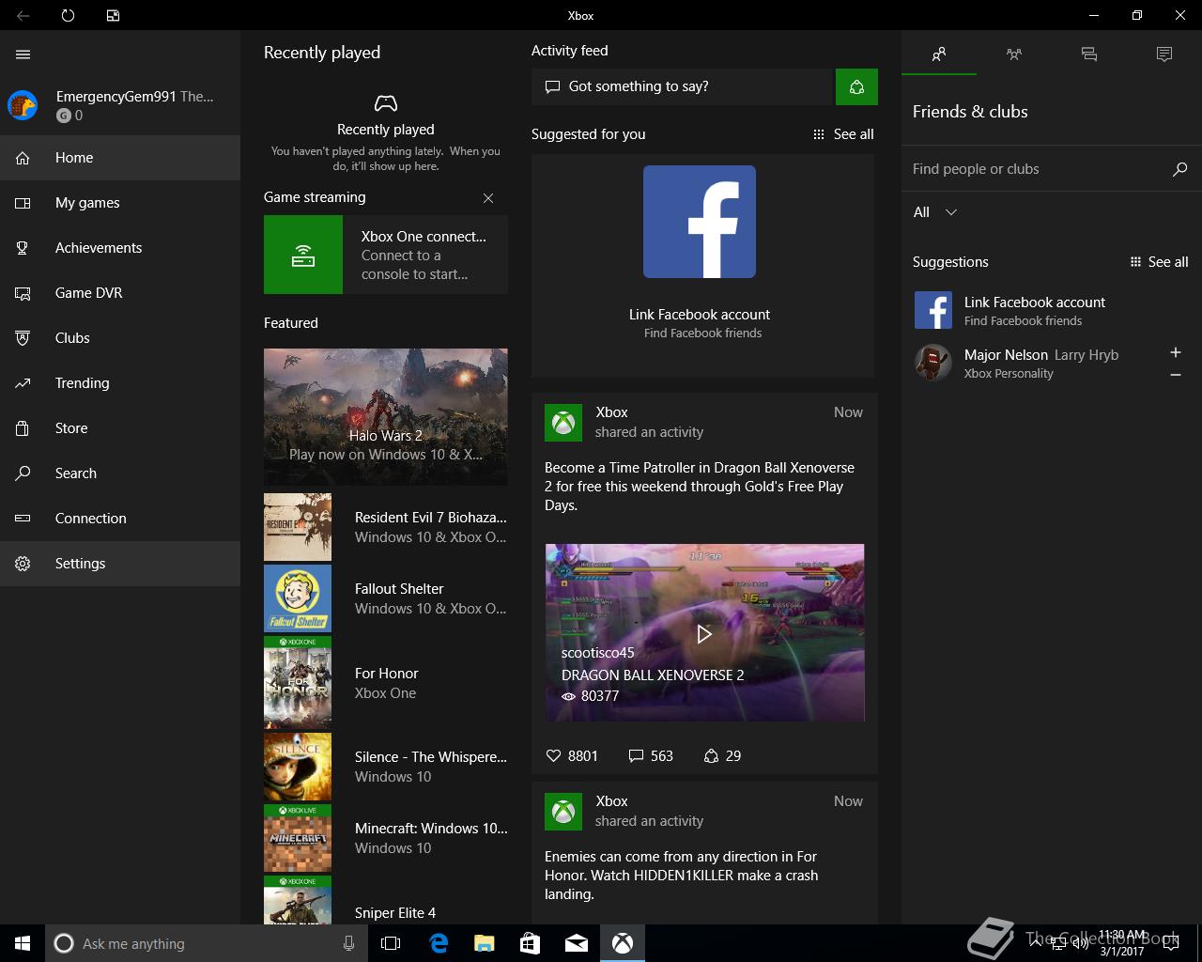This screenshot has height=962, width=1202.
Task: Switch to Activity alerts tab icon
Action: click(1164, 54)
